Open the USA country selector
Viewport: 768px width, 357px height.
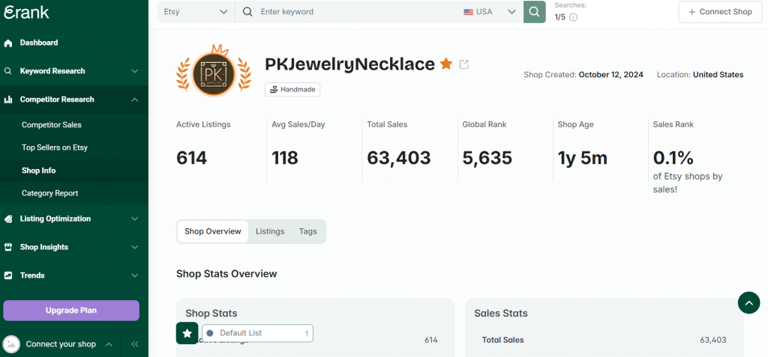(x=490, y=12)
